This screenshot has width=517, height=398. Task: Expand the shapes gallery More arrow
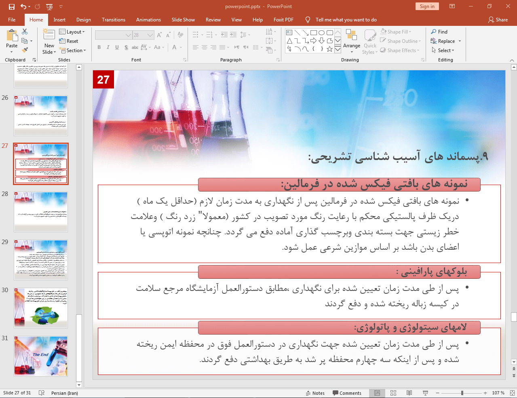(338, 50)
